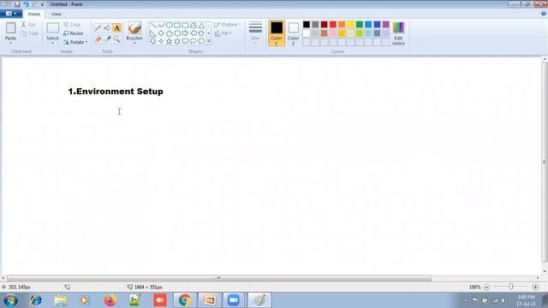The image size is (548, 308).
Task: Open the Edit colors dialog
Action: 398,33
